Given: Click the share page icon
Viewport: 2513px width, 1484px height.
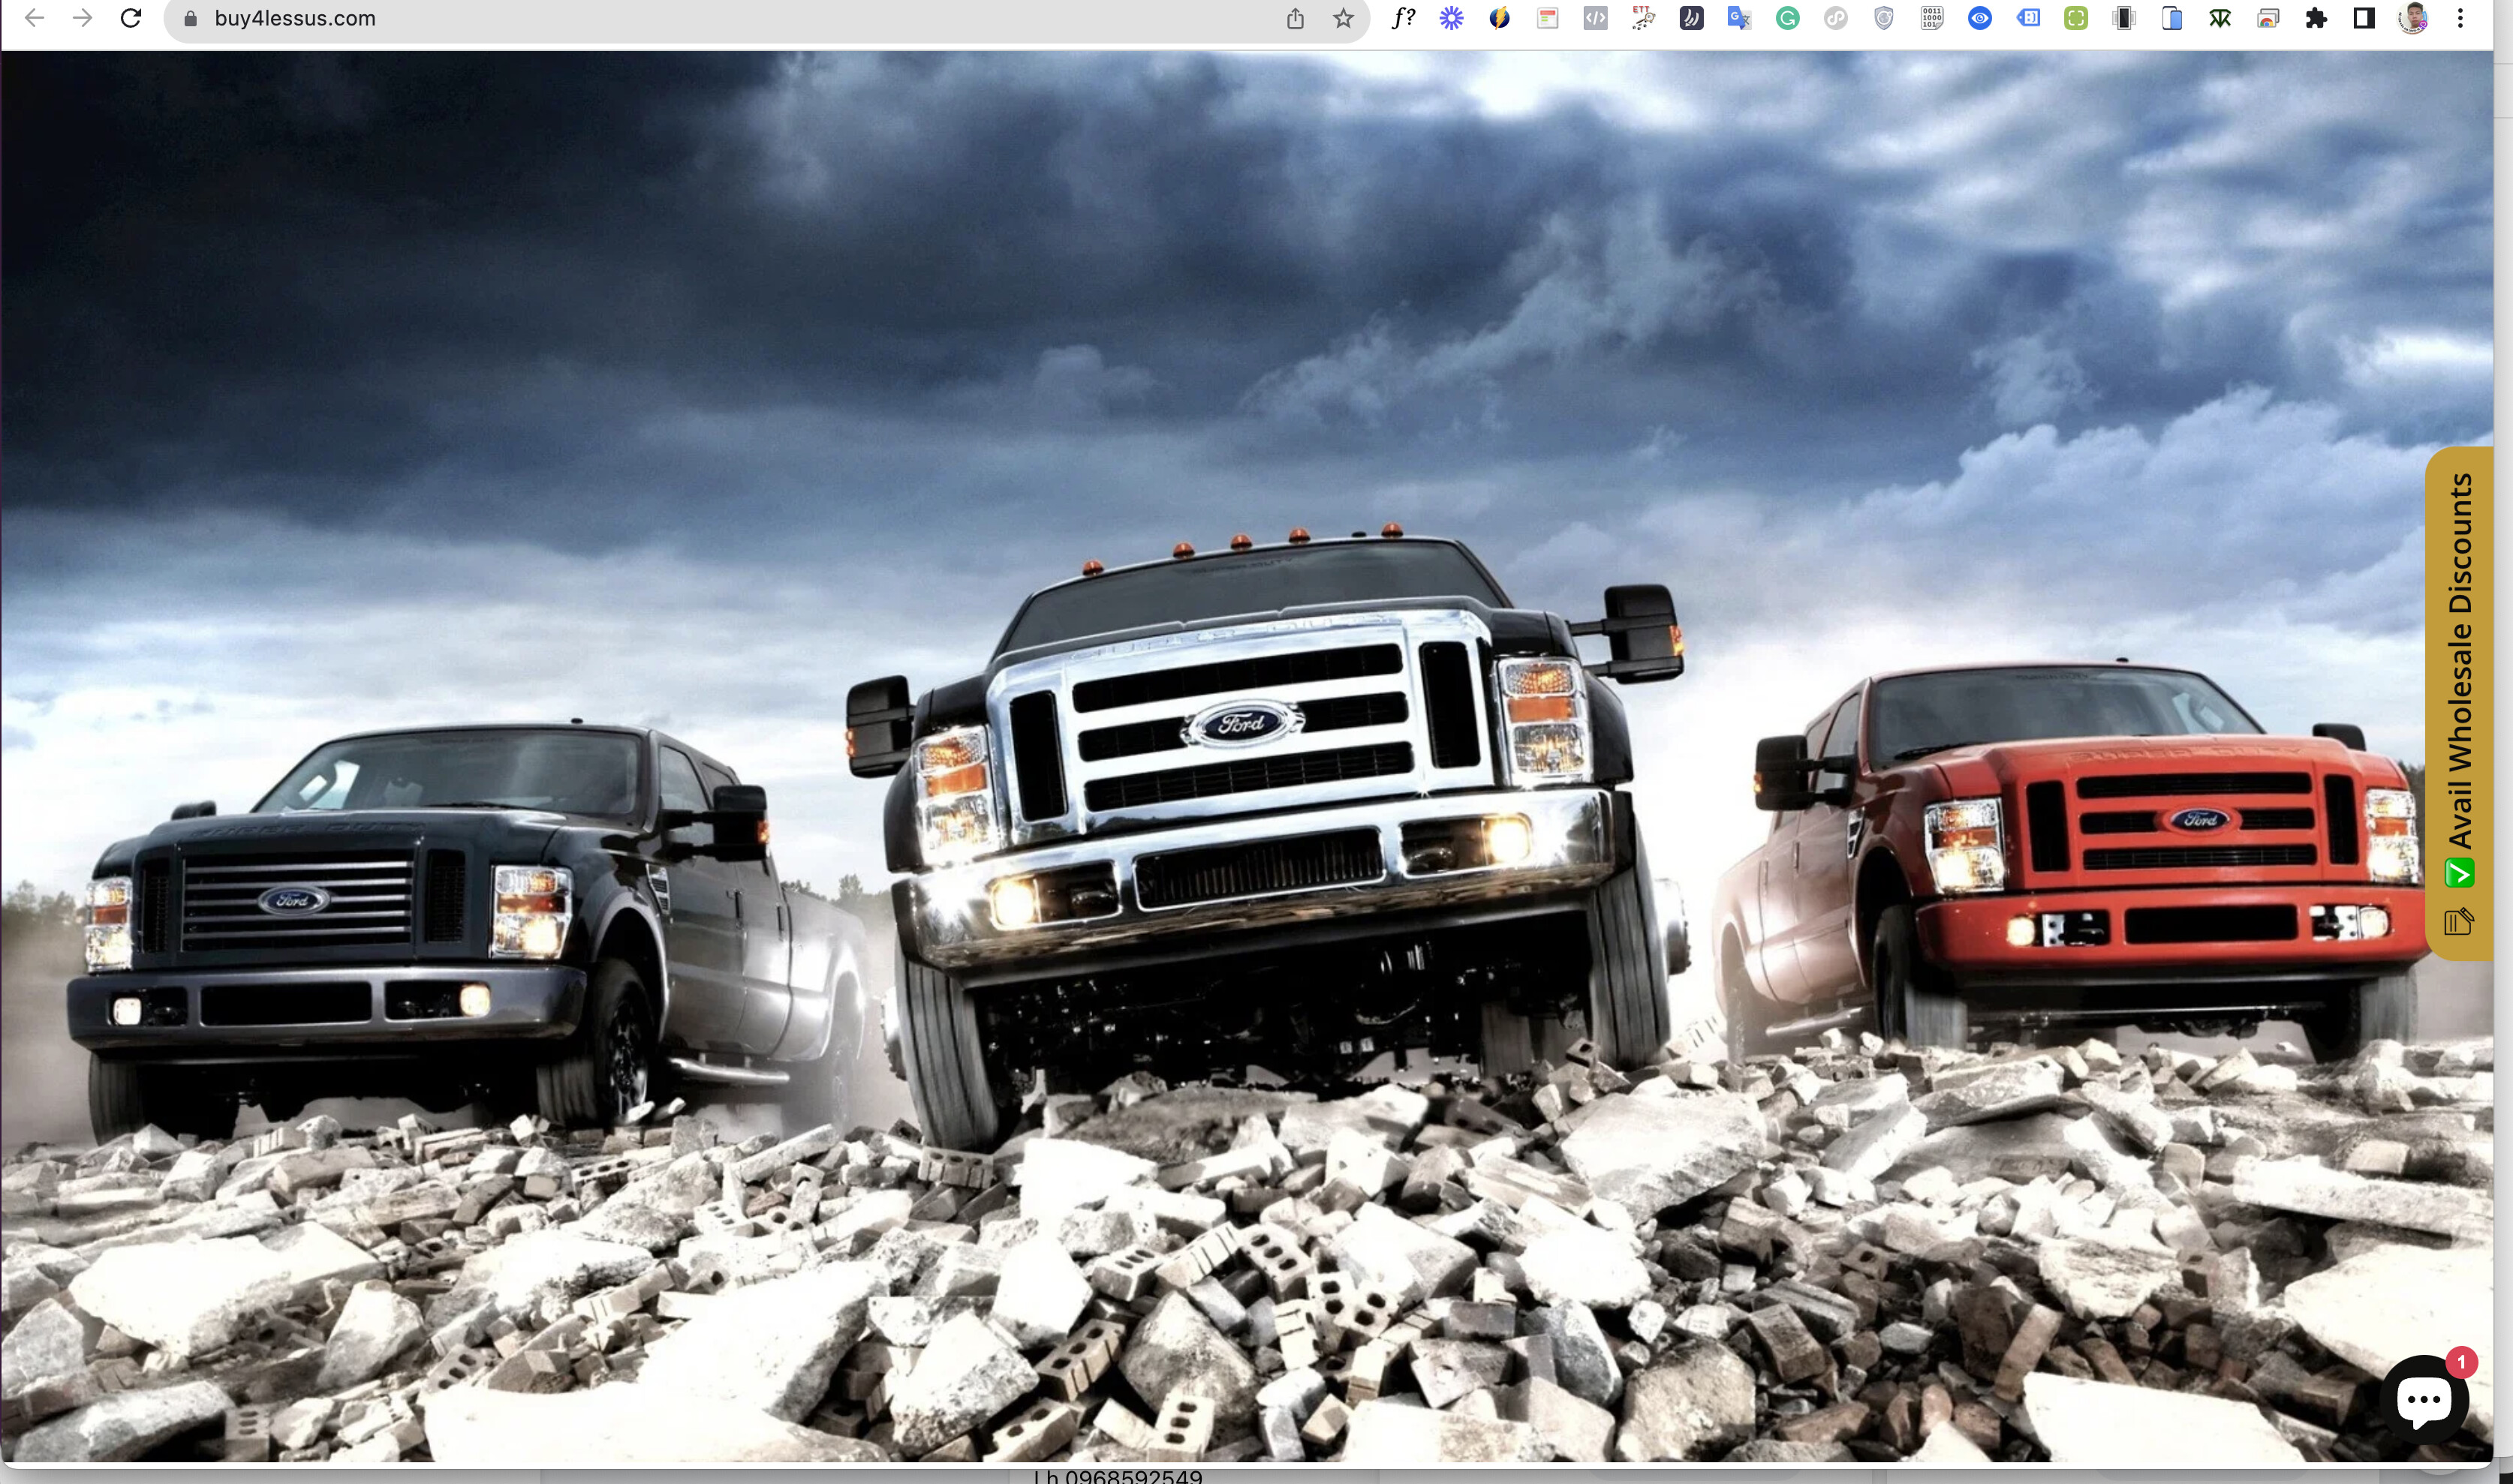Looking at the screenshot, I should click(x=1296, y=18).
